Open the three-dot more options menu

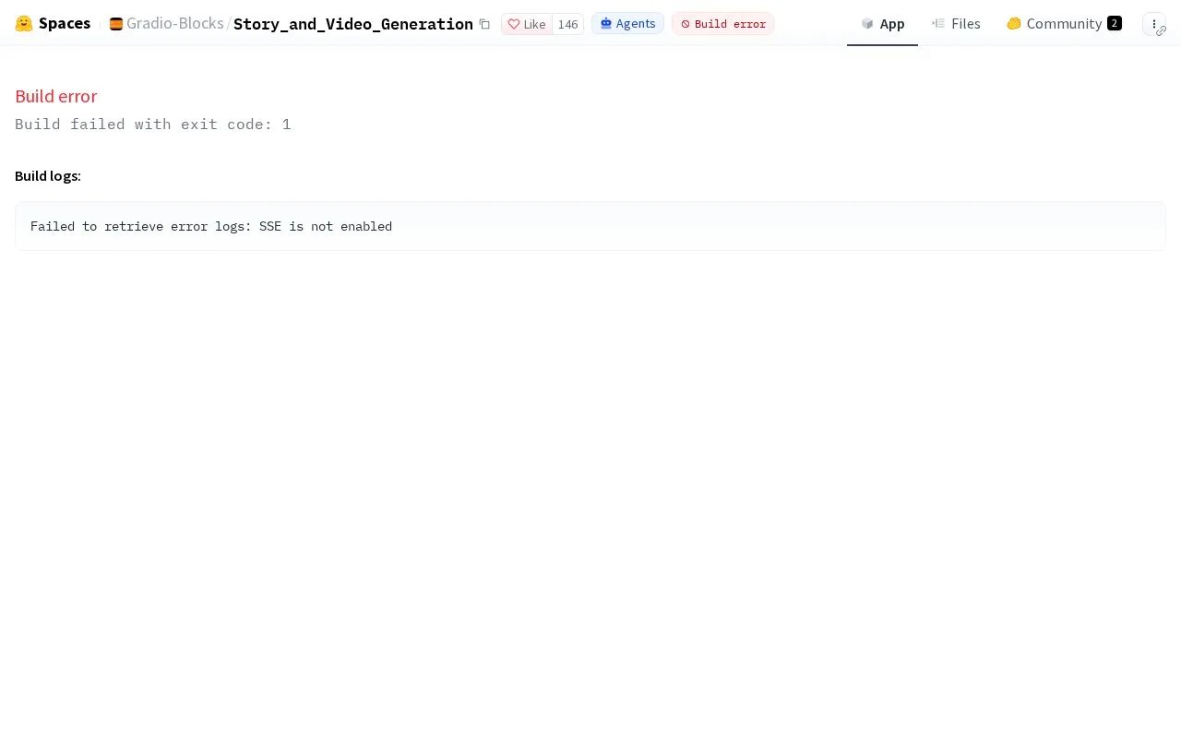1154,24
